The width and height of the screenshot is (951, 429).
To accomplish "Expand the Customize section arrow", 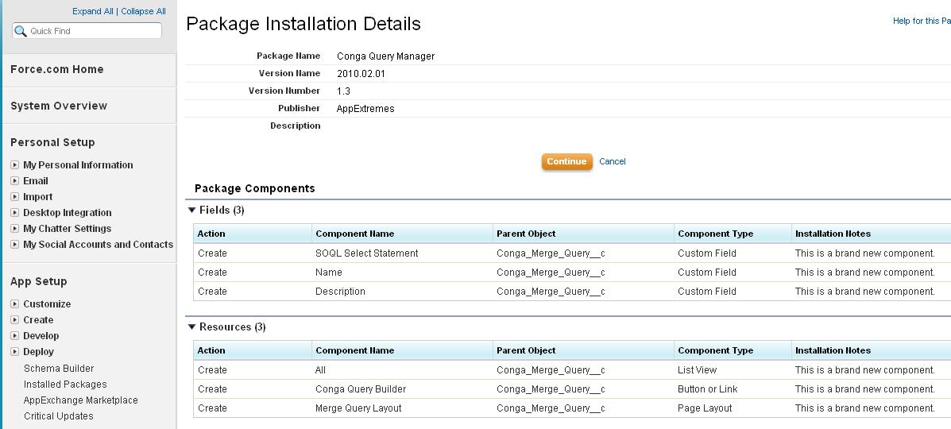I will (x=15, y=304).
